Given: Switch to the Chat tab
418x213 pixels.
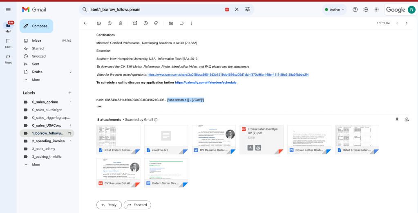Looking at the screenshot, I should click(8, 43).
